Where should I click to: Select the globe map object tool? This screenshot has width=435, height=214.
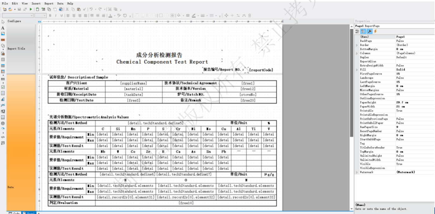click(x=3, y=123)
